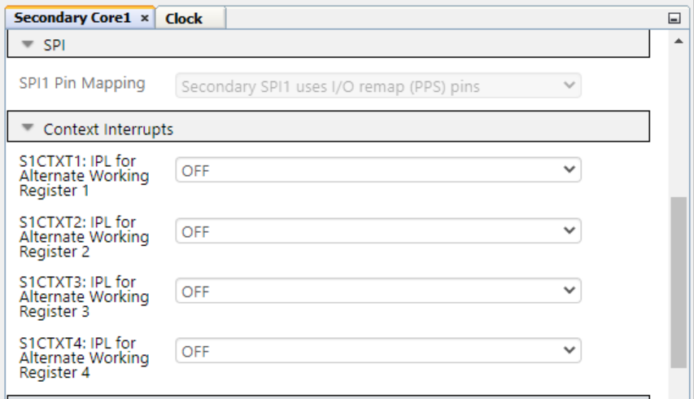Open the S1CTXT1 IPL dropdown
Viewport: 694px width, 399px height.
click(x=378, y=169)
